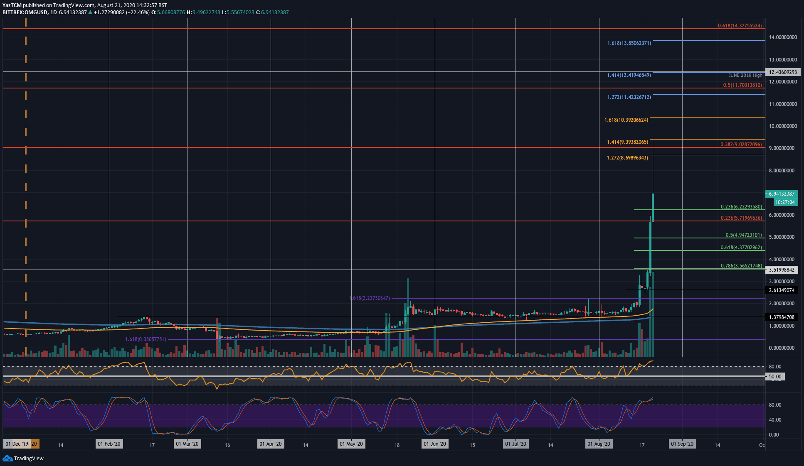The width and height of the screenshot is (804, 466).
Task: Select the purple 1.618(2.23730647) label
Action: coord(369,298)
